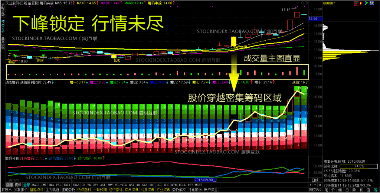This screenshot has width=380, height=193.
Task: Switch to the BRAR indicator
Action: coord(76,185)
